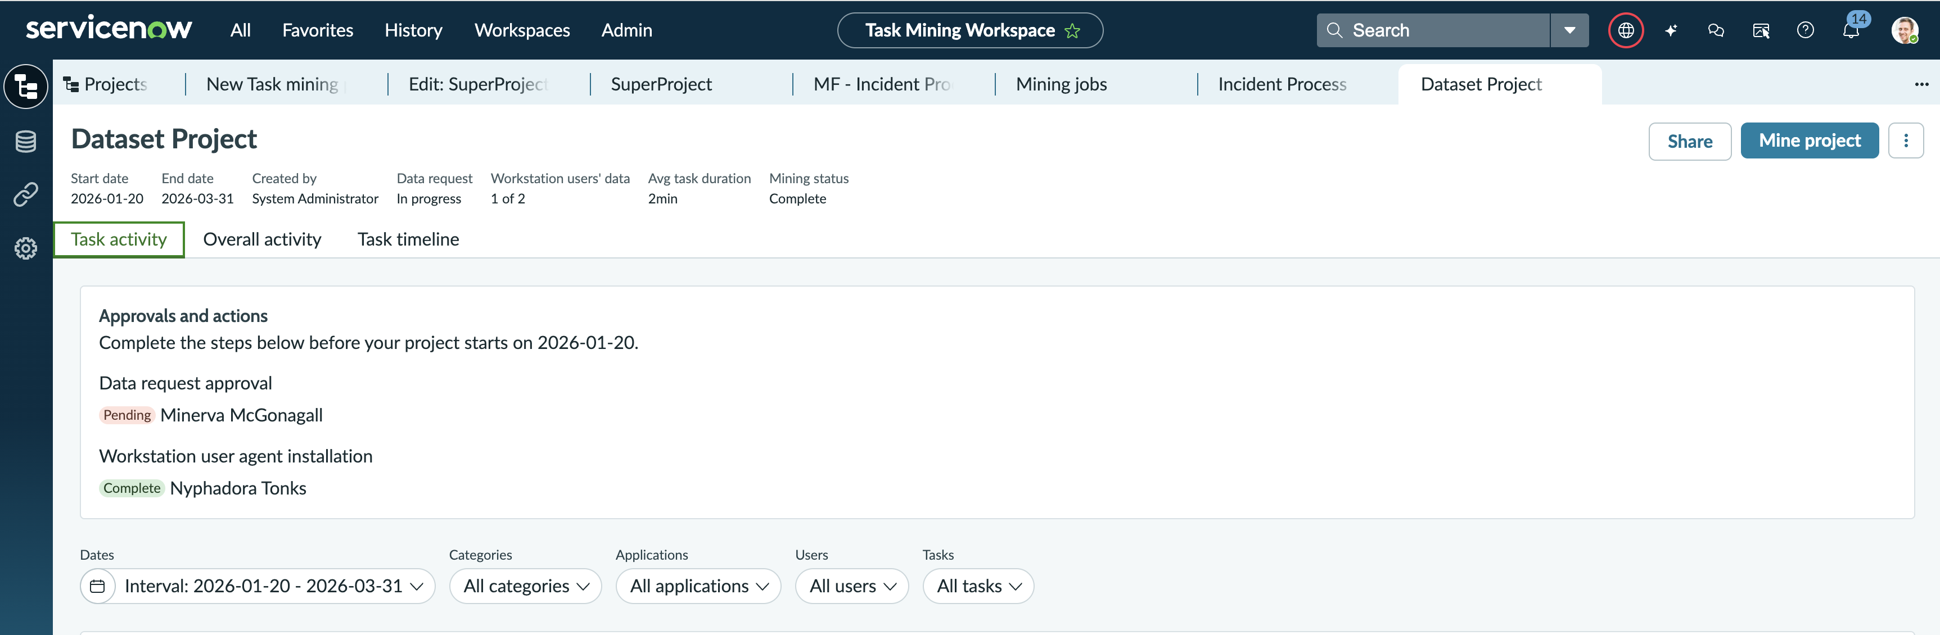Open the user profile avatar

pyautogui.click(x=1904, y=30)
